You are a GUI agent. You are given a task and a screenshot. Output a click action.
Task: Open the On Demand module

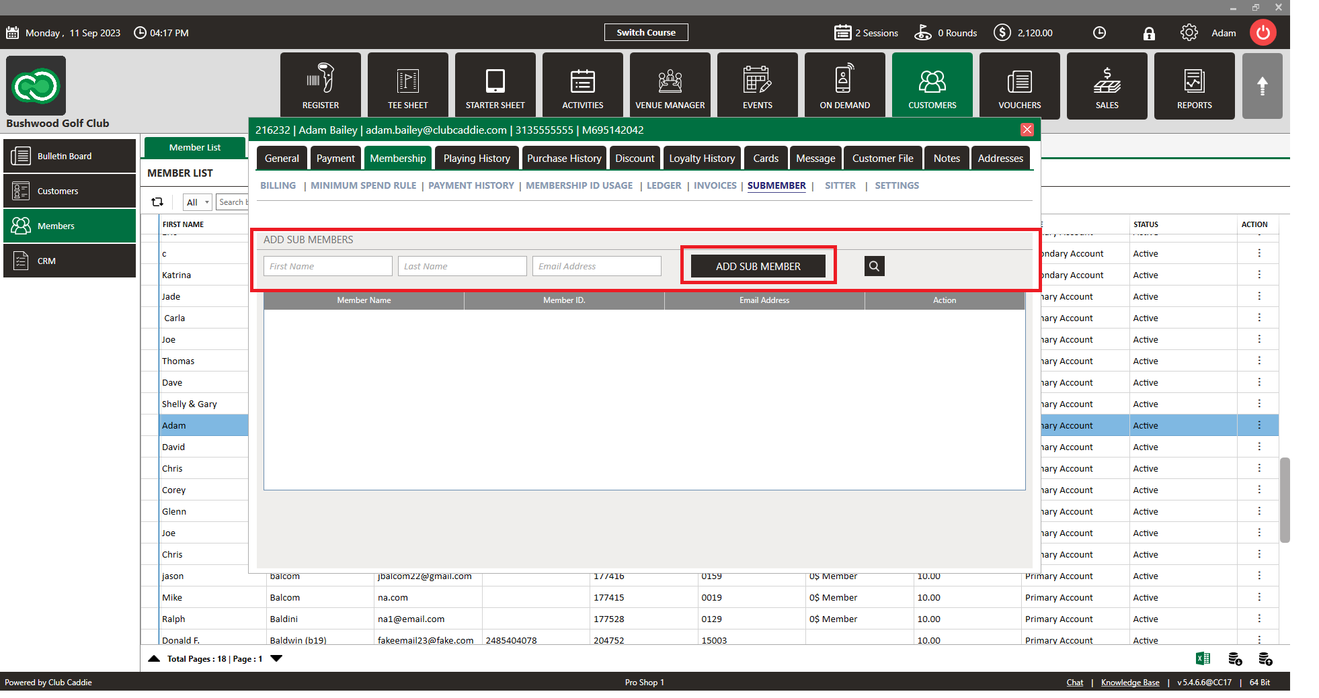[x=845, y=85]
